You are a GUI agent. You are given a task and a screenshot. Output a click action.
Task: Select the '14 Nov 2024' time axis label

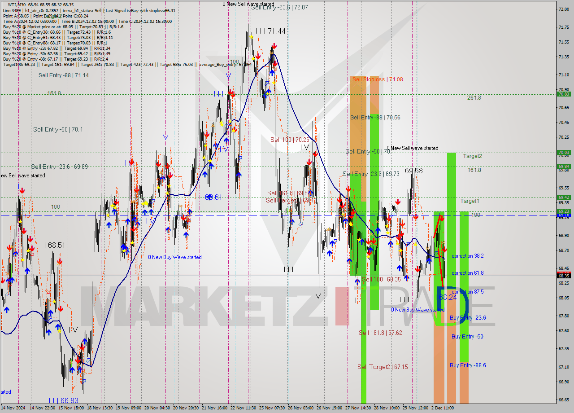[13, 408]
